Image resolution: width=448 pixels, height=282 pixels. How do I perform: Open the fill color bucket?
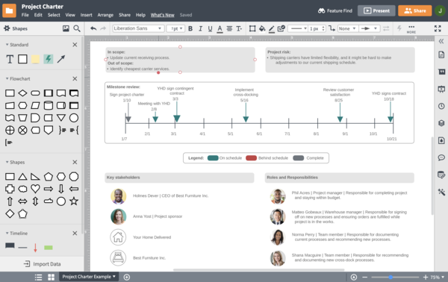262,28
